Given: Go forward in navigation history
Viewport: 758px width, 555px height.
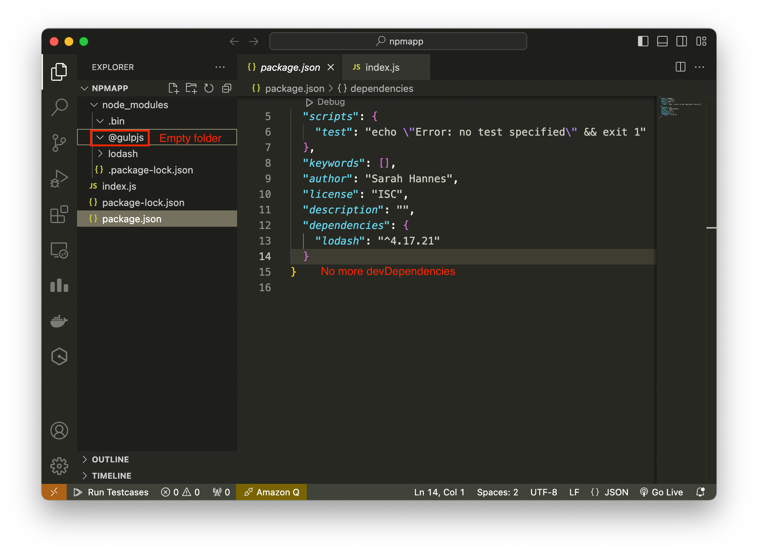Looking at the screenshot, I should coord(254,41).
